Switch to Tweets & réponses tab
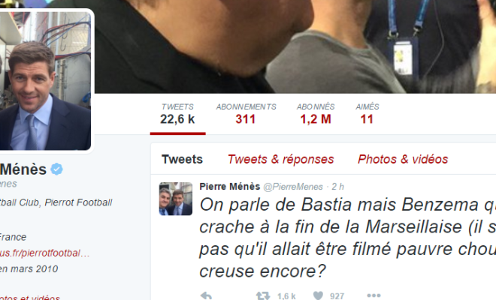496x300 pixels. coord(280,159)
